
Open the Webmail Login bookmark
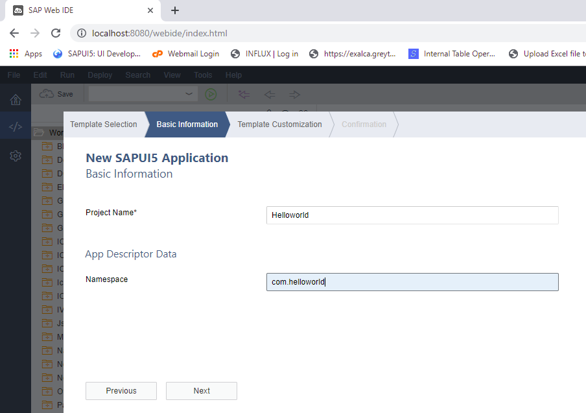(186, 54)
